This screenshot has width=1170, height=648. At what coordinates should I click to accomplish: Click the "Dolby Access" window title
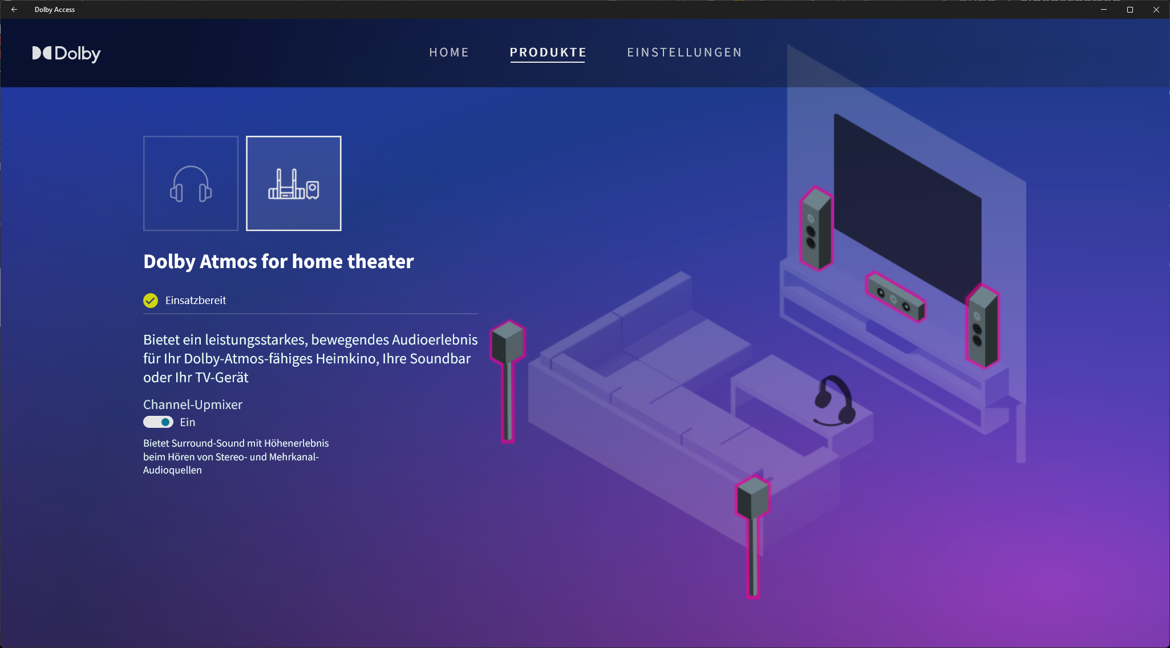(55, 10)
